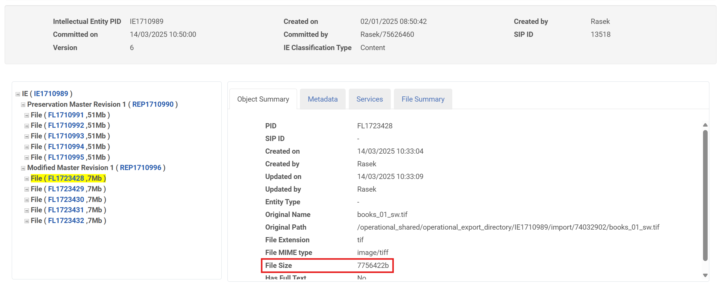
Task: Collapse the IE root tree node
Action: pyautogui.click(x=18, y=94)
